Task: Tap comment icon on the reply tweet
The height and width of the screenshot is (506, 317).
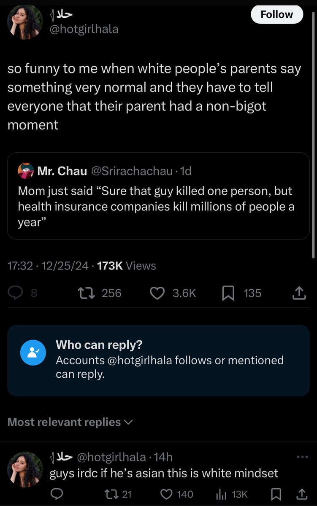Action: 57,494
